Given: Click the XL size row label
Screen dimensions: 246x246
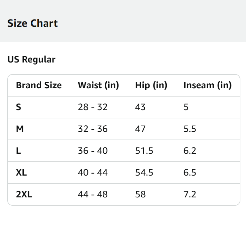Looking at the screenshot, I should point(21,173).
